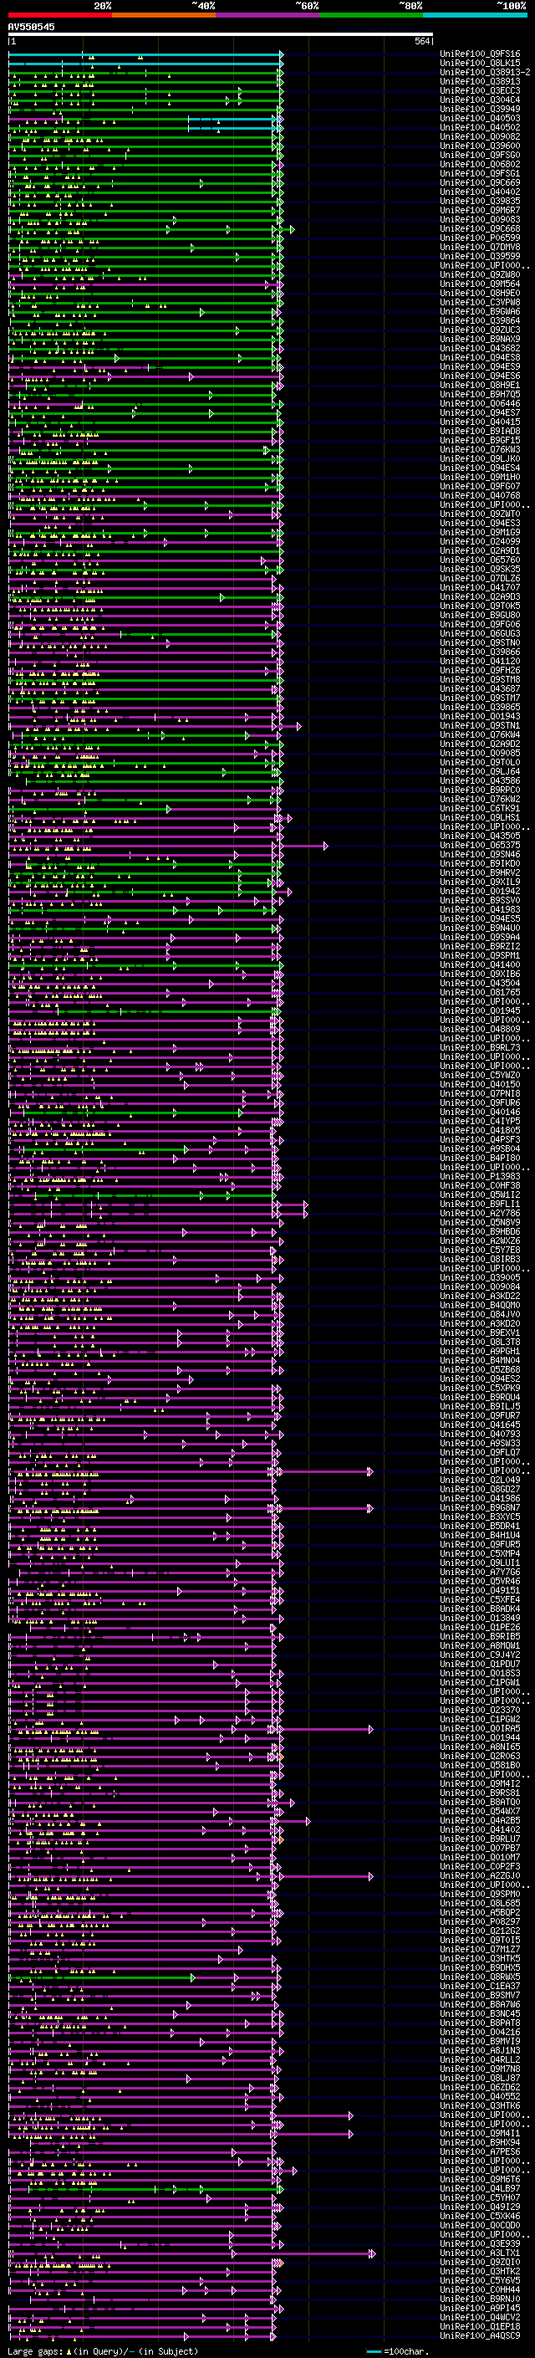Select label UniRef100_B9EXV1
This screenshot has width=535, height=2358.
click(x=479, y=1332)
